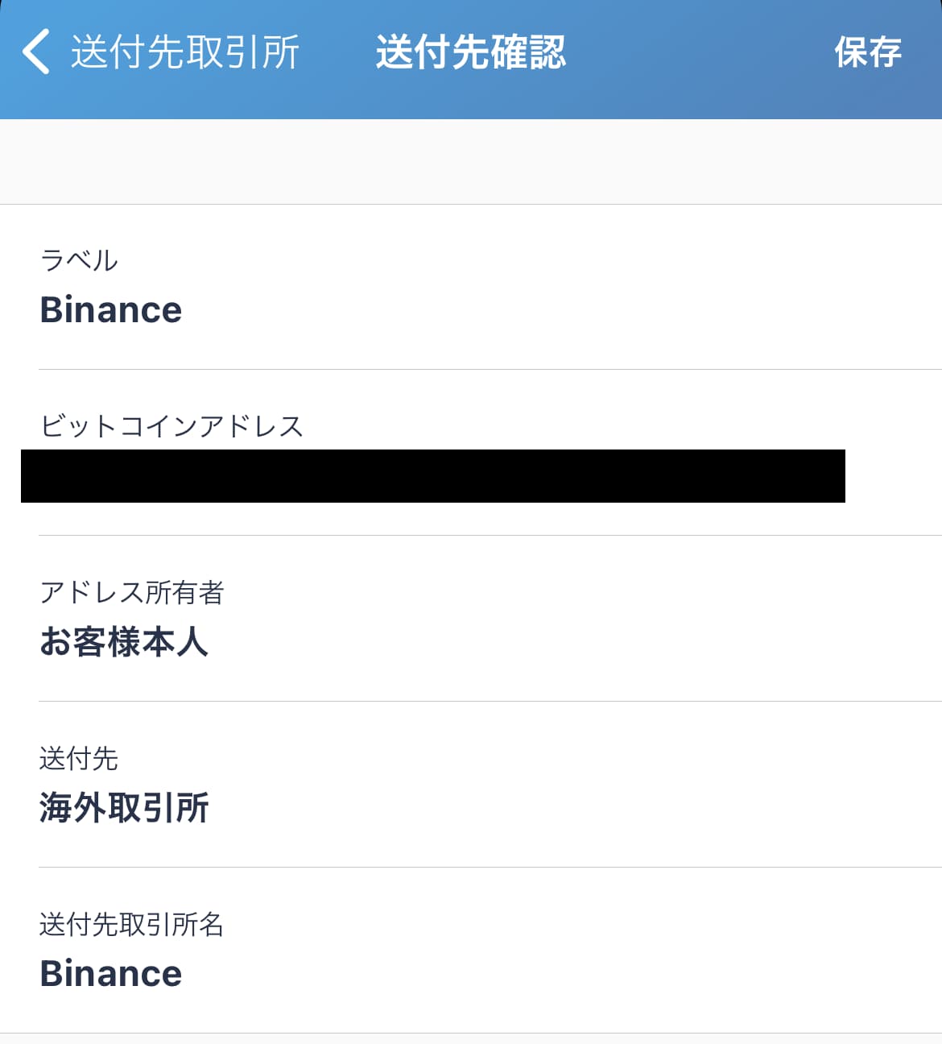Select the 送付先 field heading
The width and height of the screenshot is (942, 1044).
click(x=79, y=758)
